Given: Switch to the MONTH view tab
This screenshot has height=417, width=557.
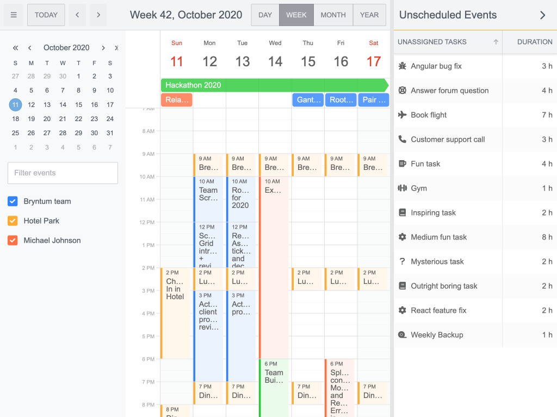Looking at the screenshot, I should click(333, 15).
